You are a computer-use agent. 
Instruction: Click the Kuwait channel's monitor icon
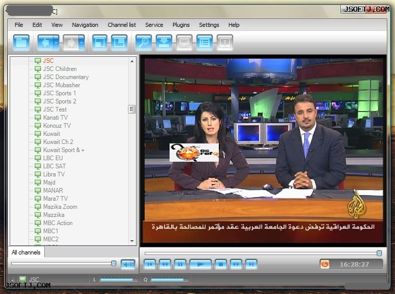38,133
